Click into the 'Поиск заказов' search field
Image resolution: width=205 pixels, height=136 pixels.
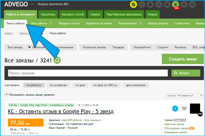88,73
